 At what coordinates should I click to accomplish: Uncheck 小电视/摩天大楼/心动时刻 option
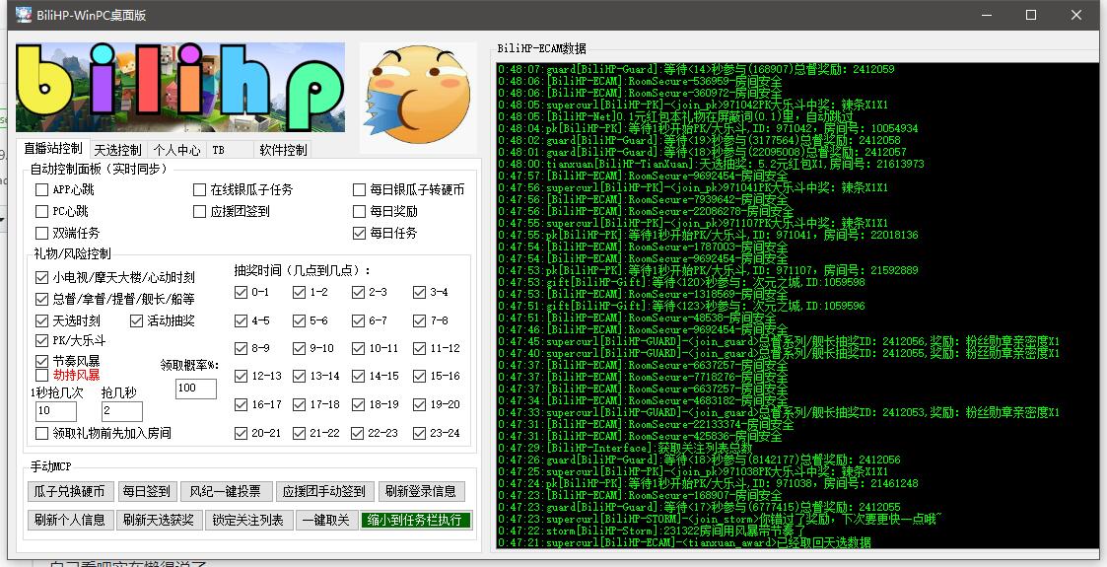(41, 277)
